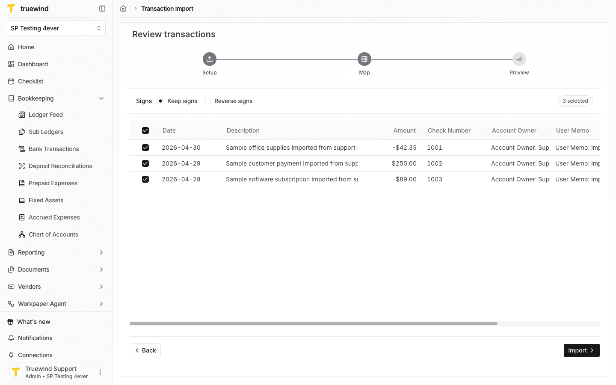Click the Sub Ledgers icon
Screen dimensions: 616x385
22,132
